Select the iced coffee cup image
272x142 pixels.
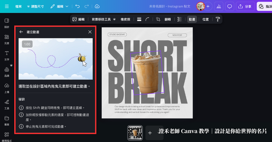point(147,73)
